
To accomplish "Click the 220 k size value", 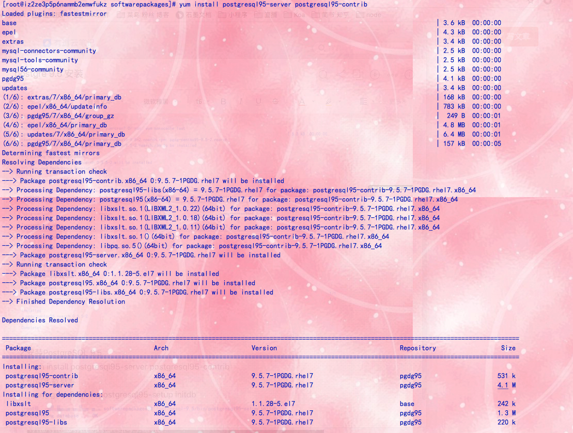I will [x=506, y=422].
